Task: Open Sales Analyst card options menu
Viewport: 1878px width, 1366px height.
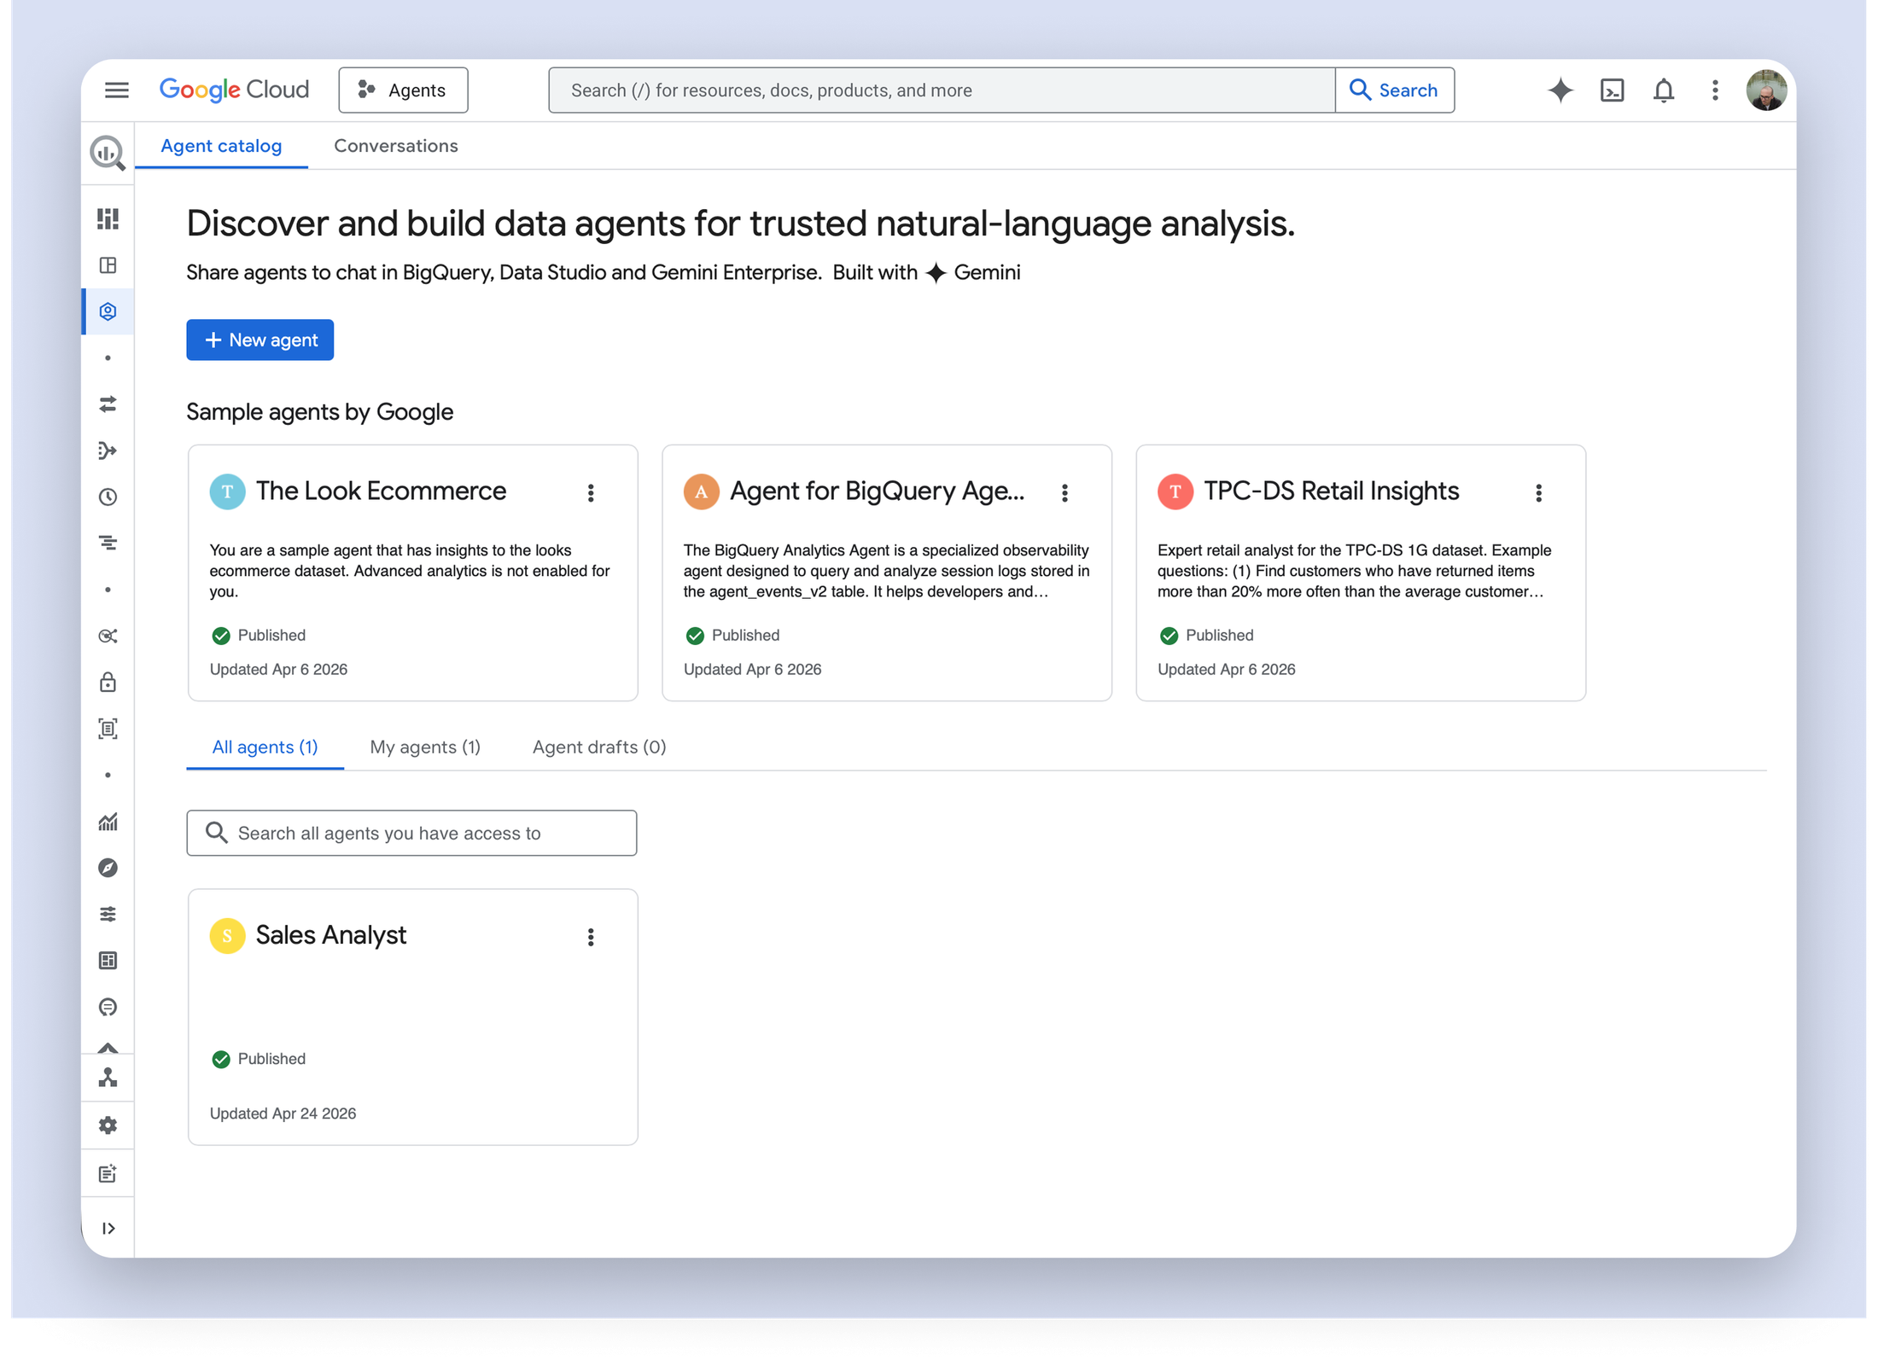Action: click(x=591, y=937)
